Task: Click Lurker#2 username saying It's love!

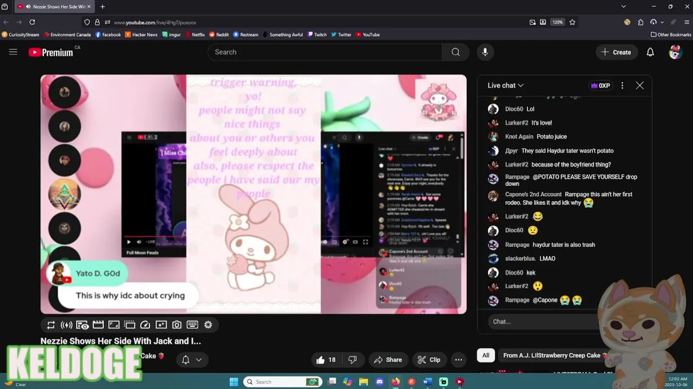Action: click(516, 123)
